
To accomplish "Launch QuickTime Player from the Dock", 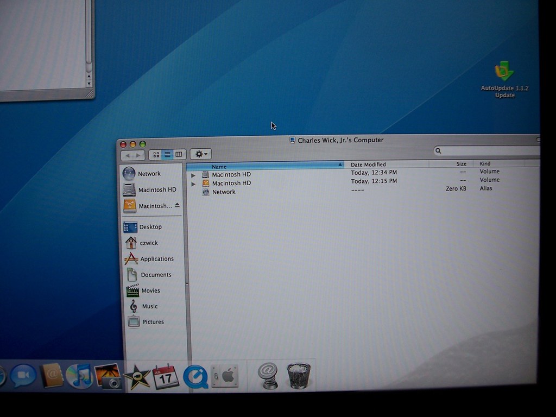I will (x=195, y=377).
